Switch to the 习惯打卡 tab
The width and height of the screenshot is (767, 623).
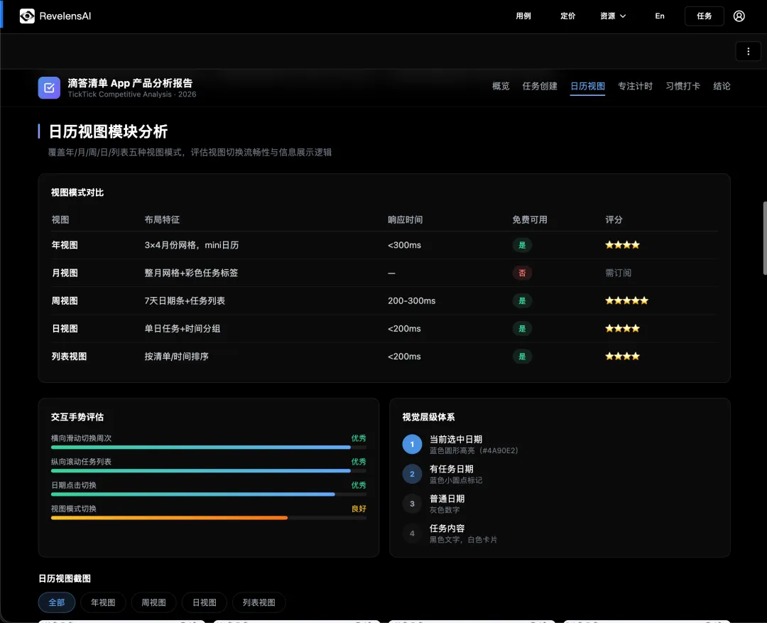[683, 86]
